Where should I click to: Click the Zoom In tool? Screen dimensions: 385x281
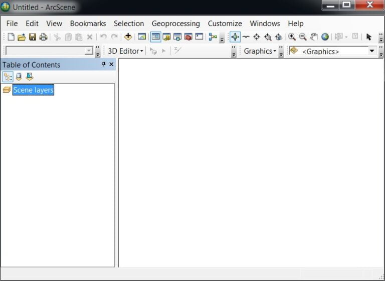[292, 37]
